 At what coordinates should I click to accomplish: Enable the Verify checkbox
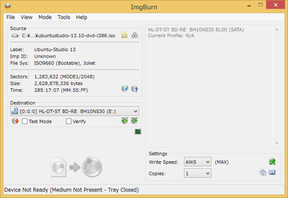69,121
